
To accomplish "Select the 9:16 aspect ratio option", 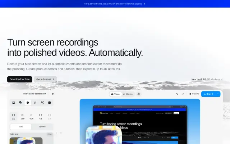I will tap(31, 117).
